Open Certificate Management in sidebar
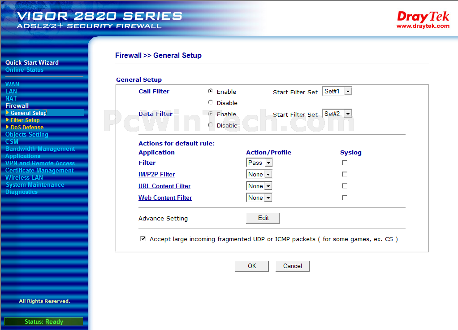The width and height of the screenshot is (458, 330). pyautogui.click(x=39, y=170)
